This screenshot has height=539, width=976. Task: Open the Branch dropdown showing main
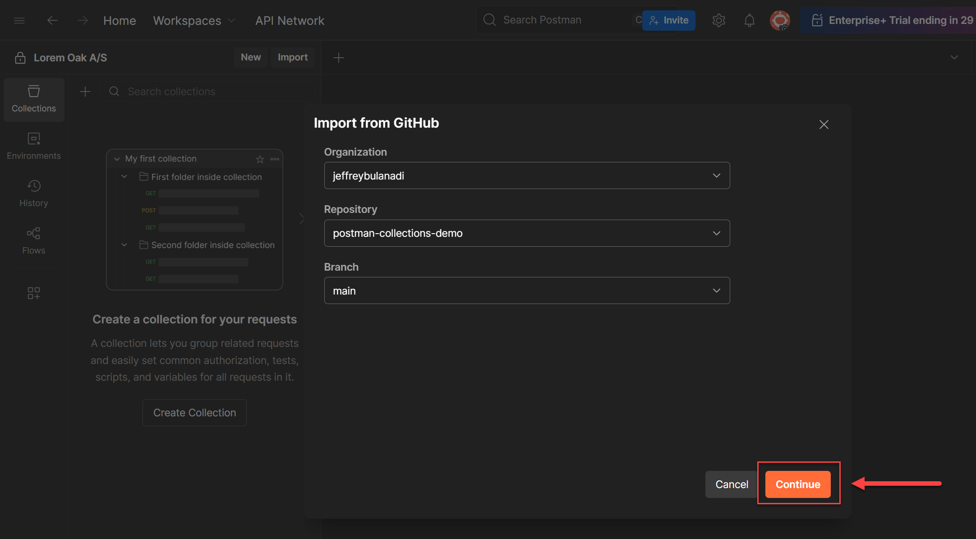[526, 290]
